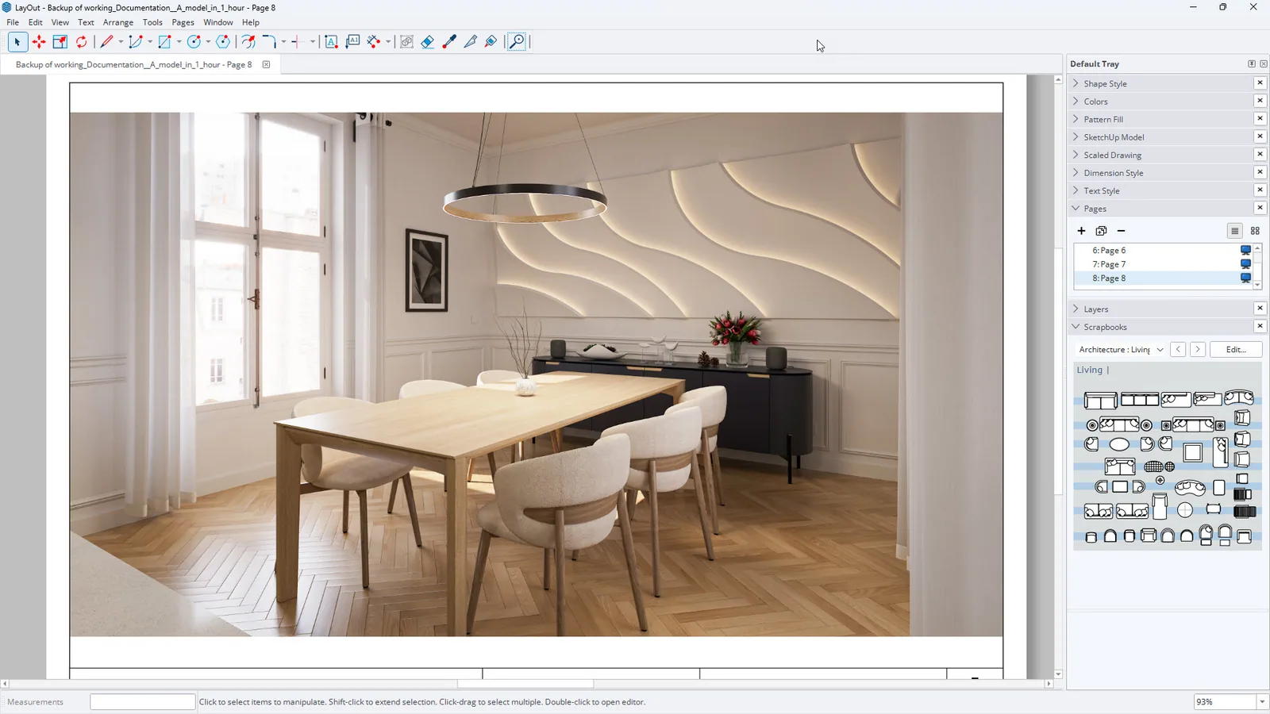Switch Pages panel to icon view
The image size is (1270, 714).
1255,231
